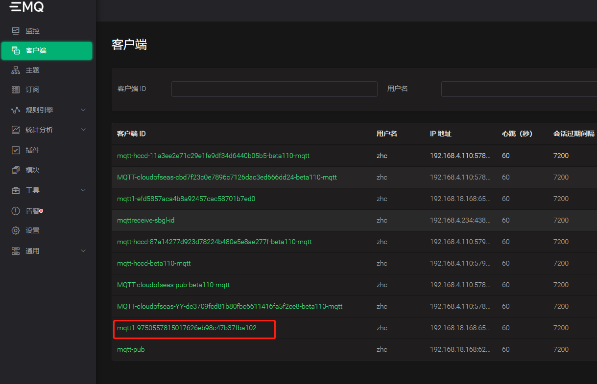Click the Heartbeat (心跳) column header
Viewport: 597px width, 384px height.
click(517, 134)
